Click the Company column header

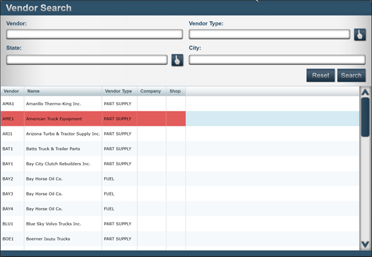coord(151,91)
